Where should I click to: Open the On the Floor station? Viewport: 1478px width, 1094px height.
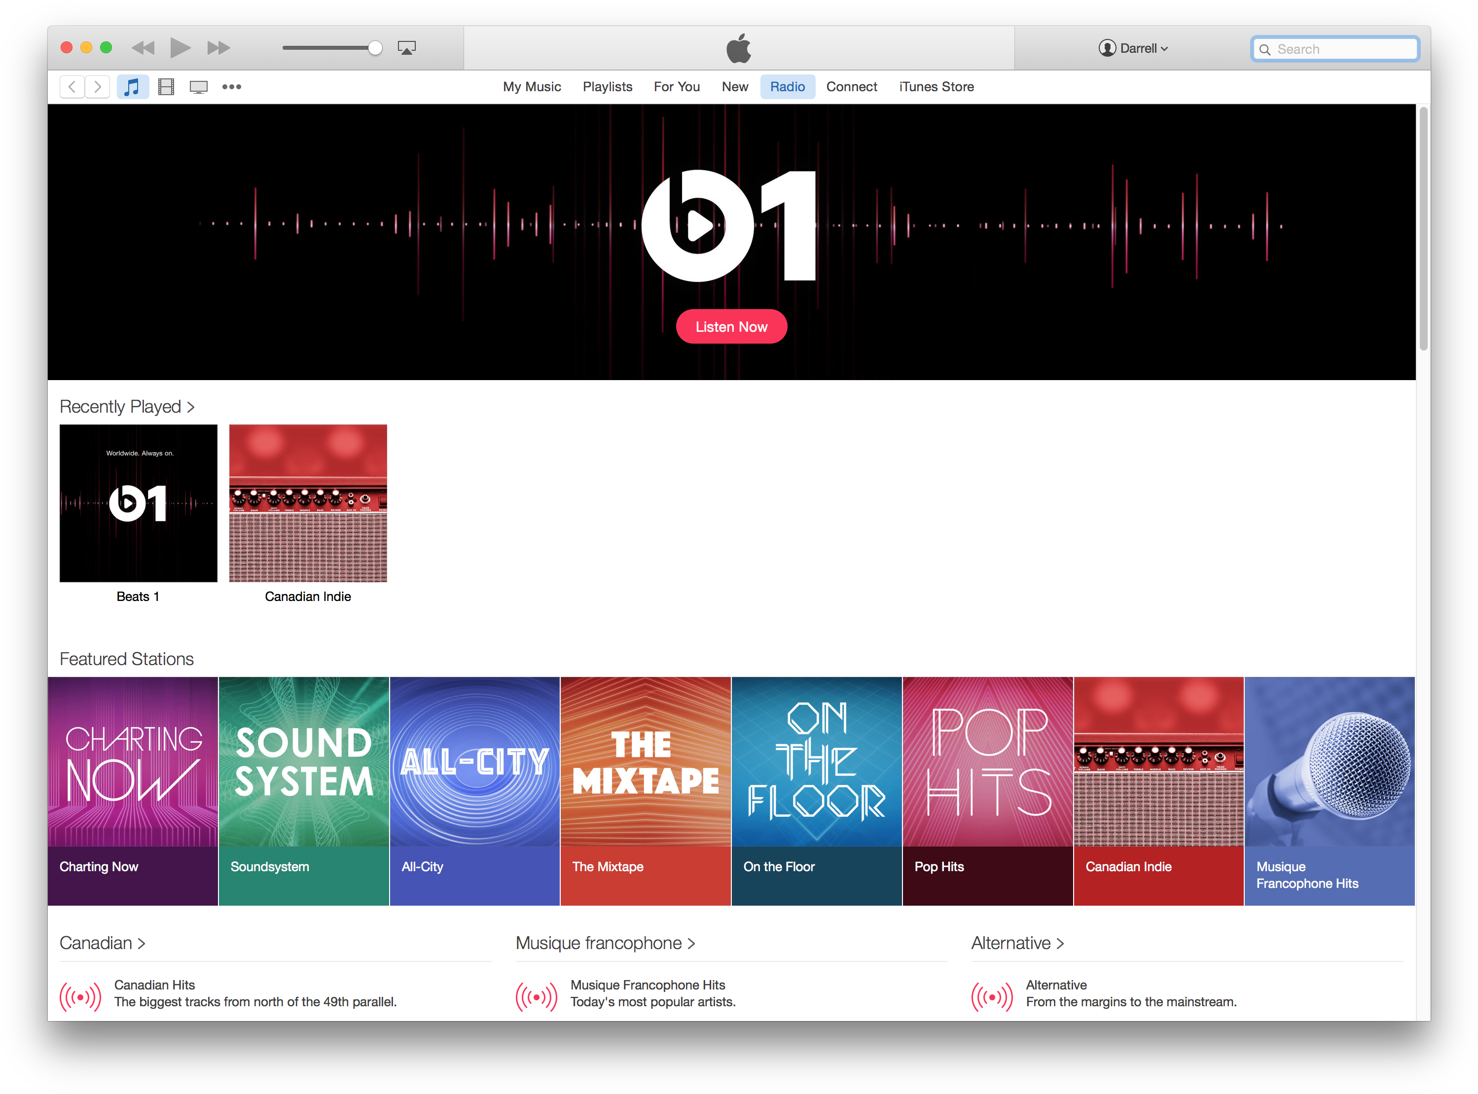(816, 791)
